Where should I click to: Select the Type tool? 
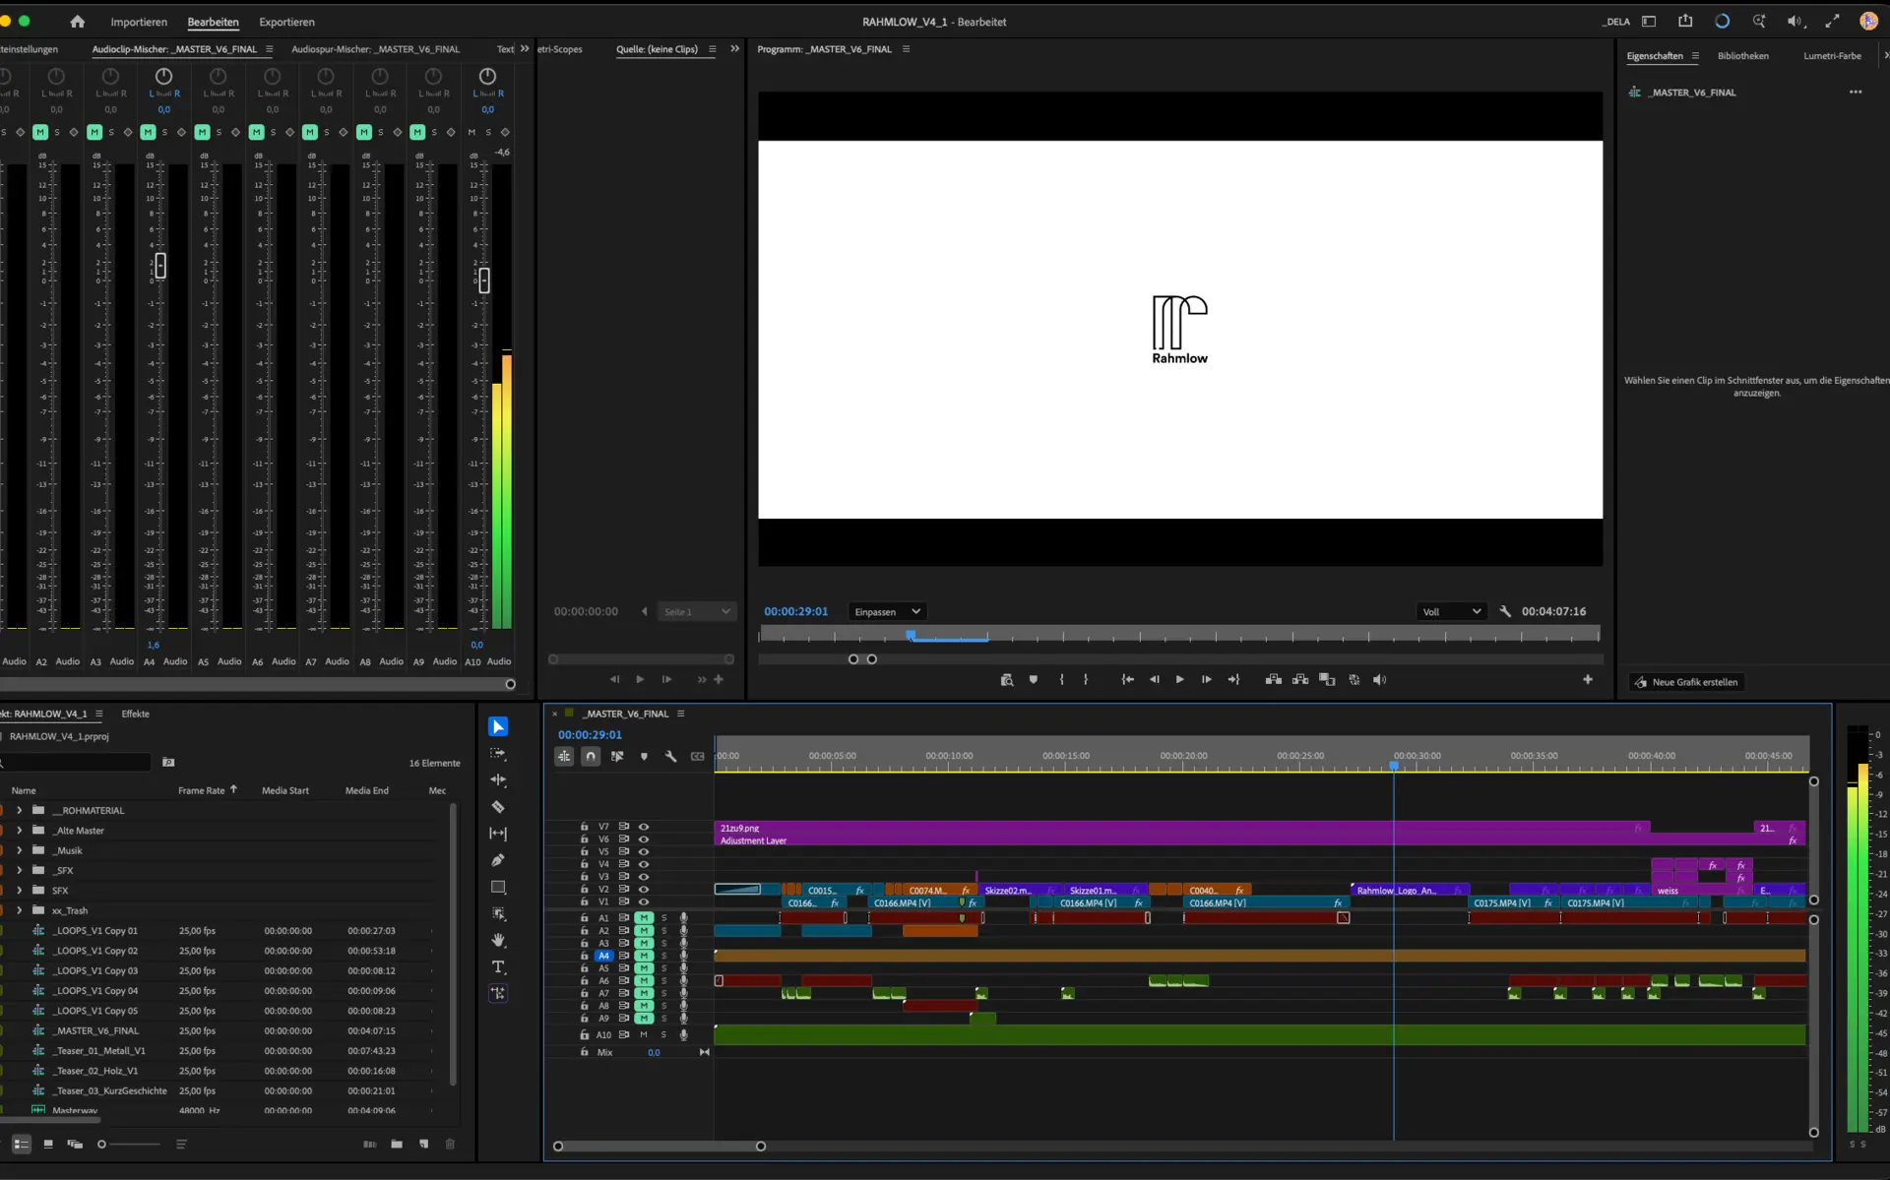498,966
